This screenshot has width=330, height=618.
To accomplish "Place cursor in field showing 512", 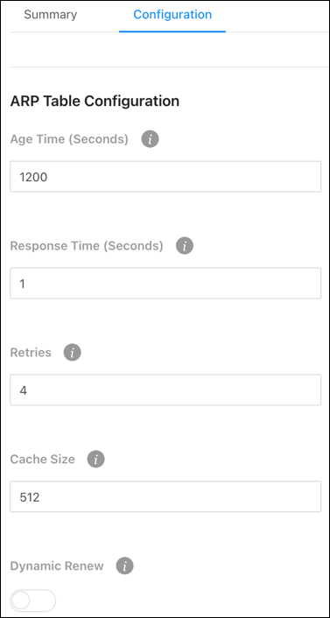I will (165, 496).
